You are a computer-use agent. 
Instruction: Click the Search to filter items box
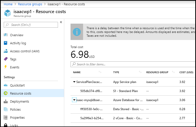tap(133, 64)
